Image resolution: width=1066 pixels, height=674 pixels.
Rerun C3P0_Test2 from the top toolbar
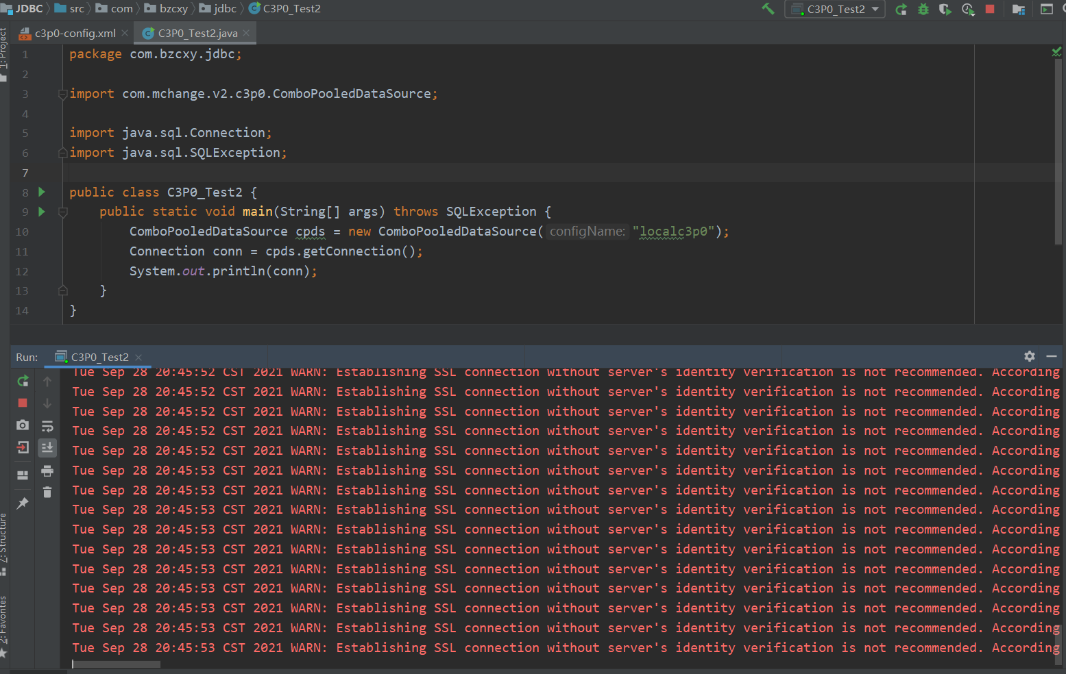(901, 9)
